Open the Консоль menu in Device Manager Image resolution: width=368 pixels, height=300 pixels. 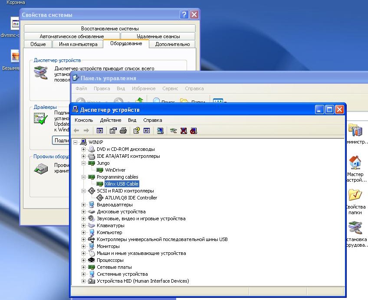tap(84, 120)
